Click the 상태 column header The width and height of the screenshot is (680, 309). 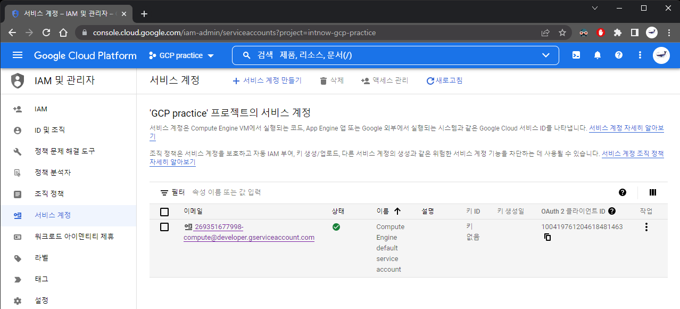[x=338, y=212]
